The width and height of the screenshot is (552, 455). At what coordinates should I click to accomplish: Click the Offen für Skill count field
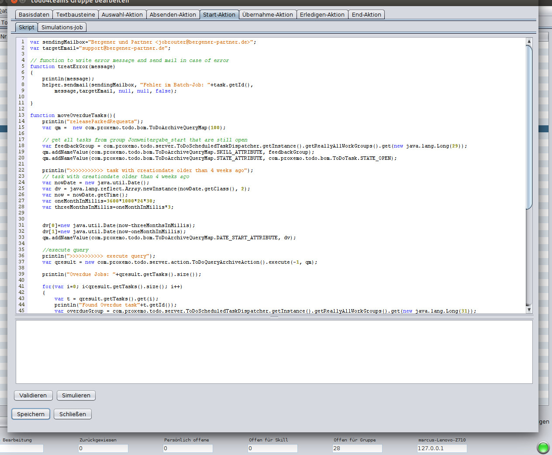[273, 448]
